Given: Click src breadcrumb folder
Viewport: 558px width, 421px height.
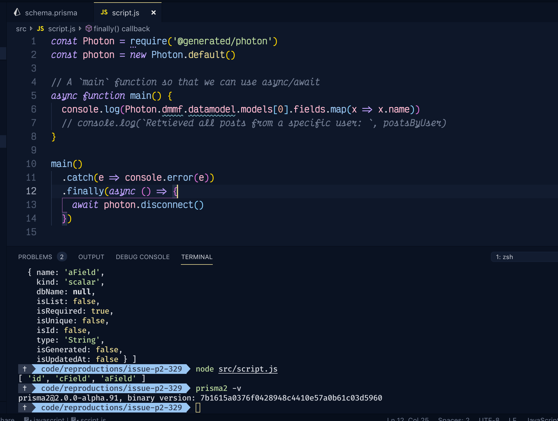Looking at the screenshot, I should 21,29.
